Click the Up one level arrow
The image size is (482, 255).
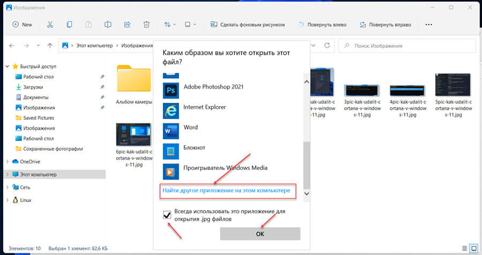[x=50, y=46]
